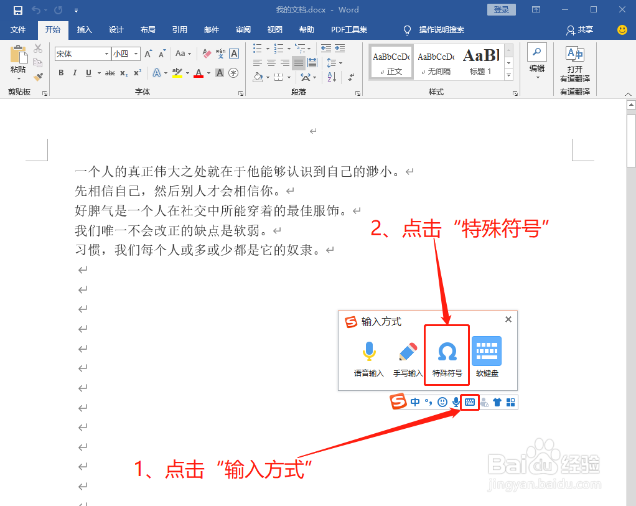Open 特殊符号 special symbols omega icon
Screen dimensions: 636x506
(447, 352)
